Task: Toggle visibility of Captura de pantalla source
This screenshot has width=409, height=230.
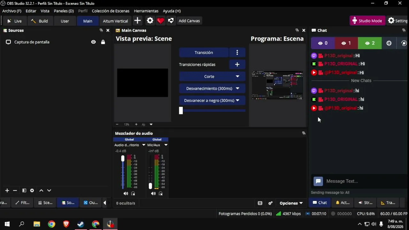Action: click(93, 42)
